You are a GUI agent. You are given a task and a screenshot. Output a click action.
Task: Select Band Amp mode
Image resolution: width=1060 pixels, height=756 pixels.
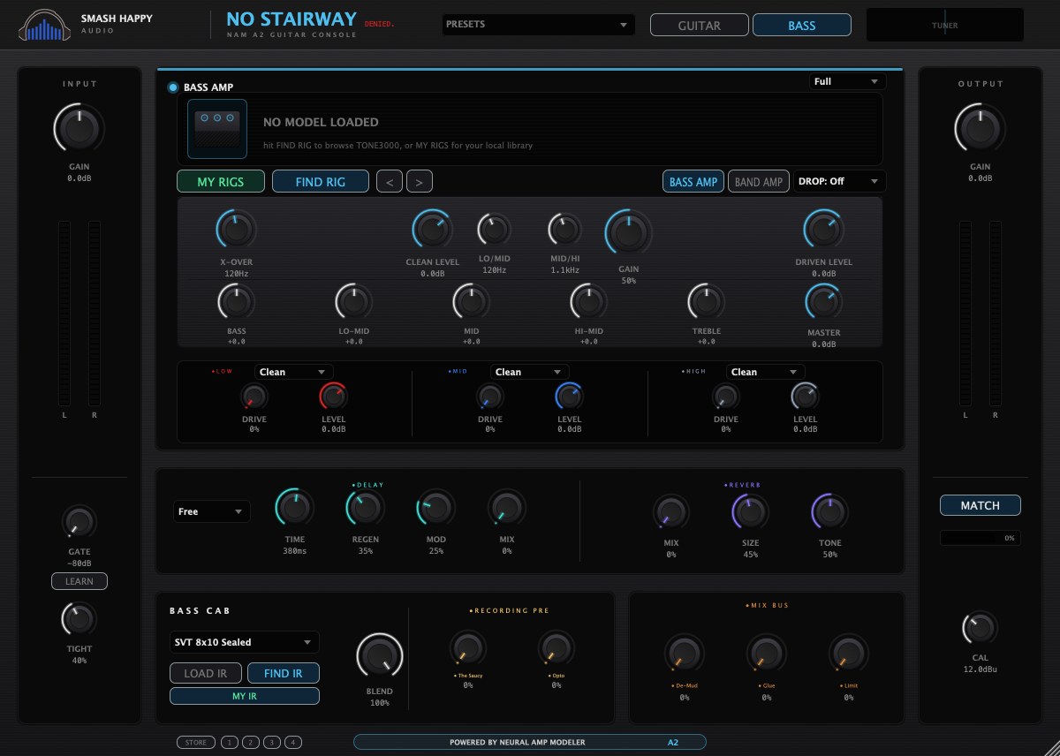tap(759, 182)
